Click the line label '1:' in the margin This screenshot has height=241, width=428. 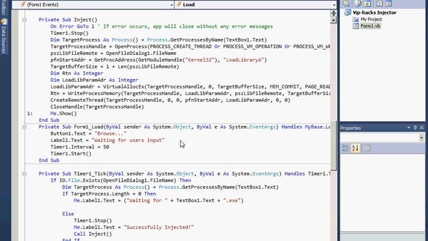click(30, 113)
